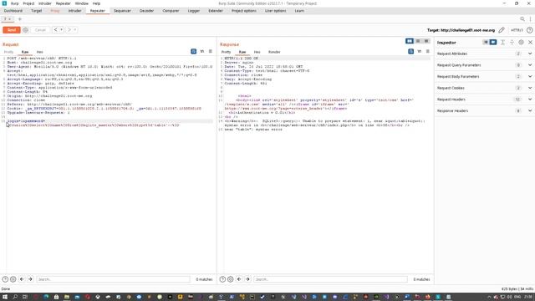Open the Response pane hamburger menu
The width and height of the screenshot is (535, 301).
coord(427,51)
